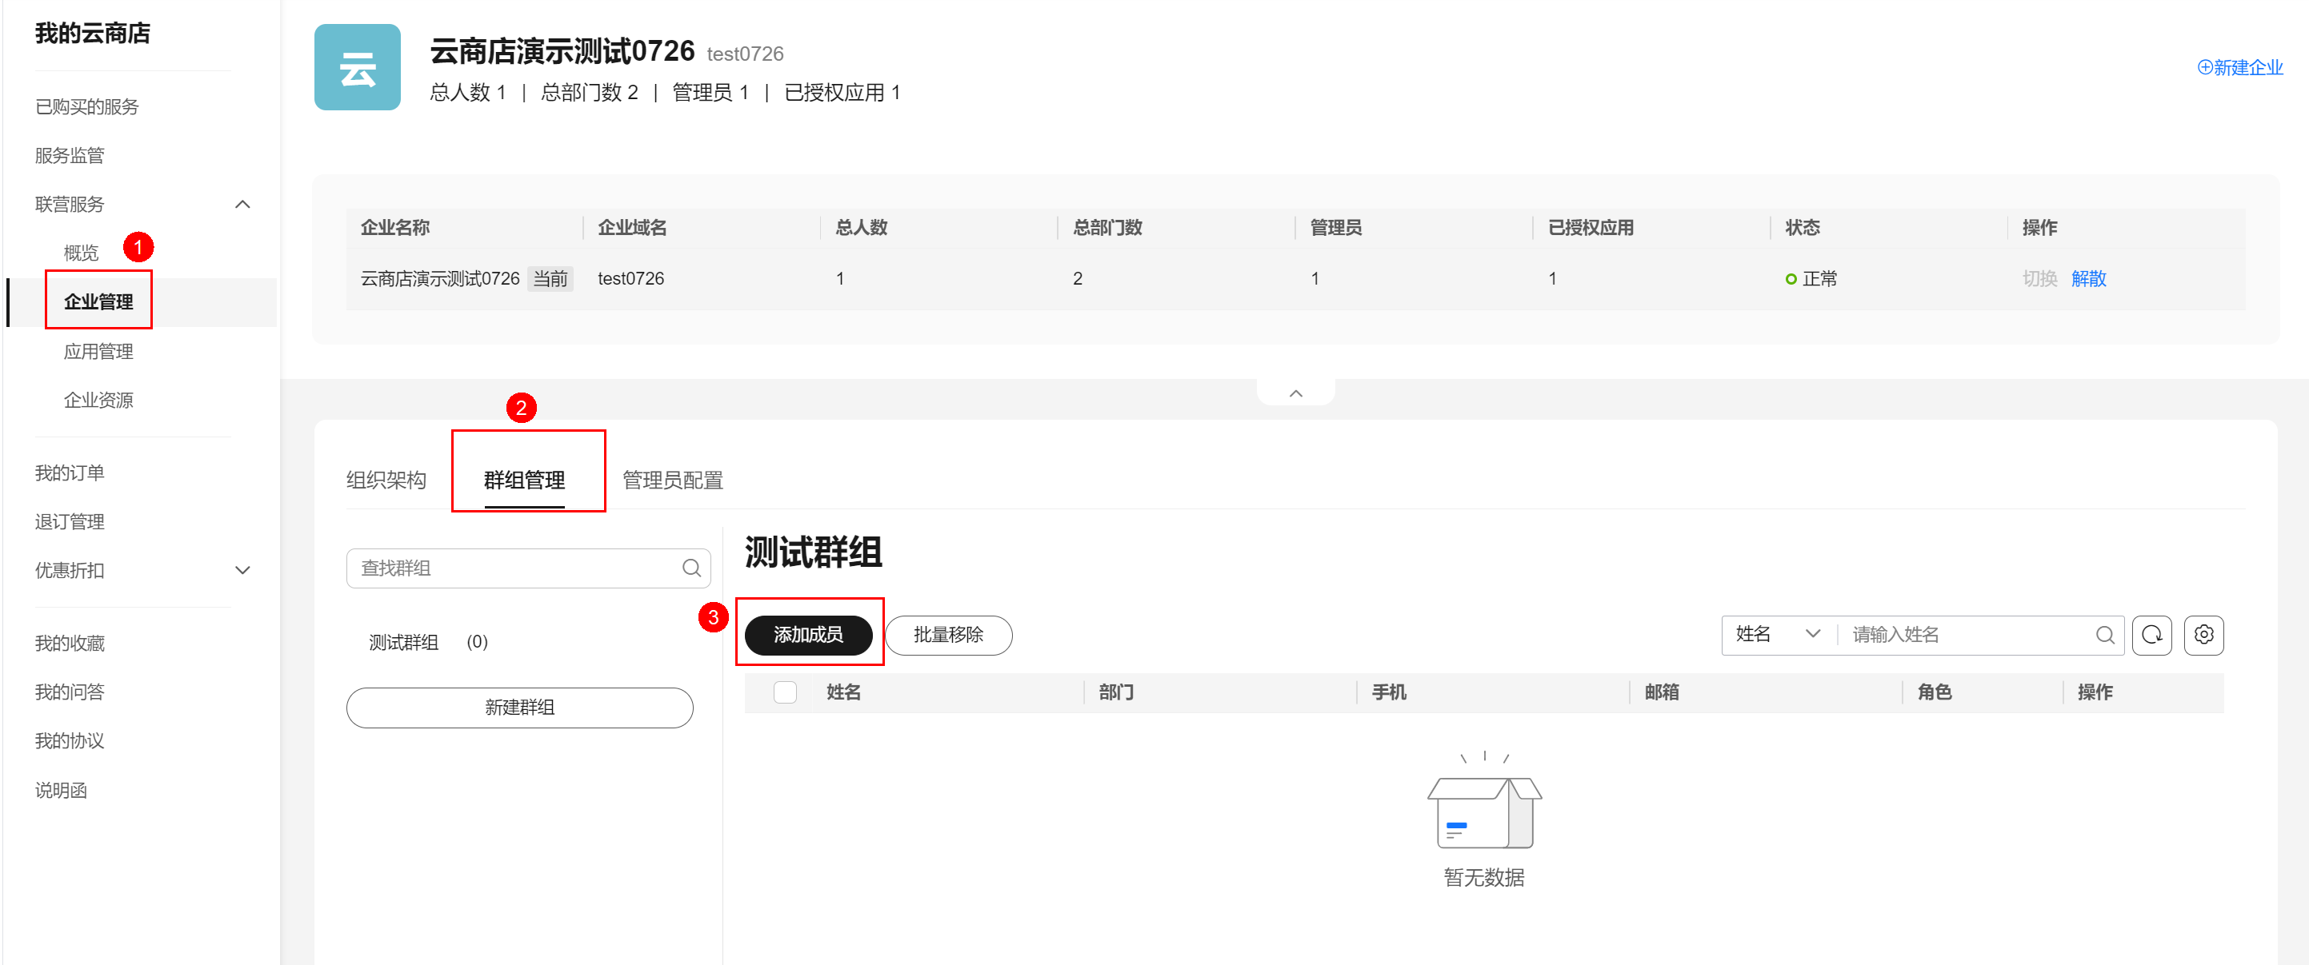2309x965 pixels.
Task: Open the 姓名 filter dropdown
Action: [x=1777, y=634]
